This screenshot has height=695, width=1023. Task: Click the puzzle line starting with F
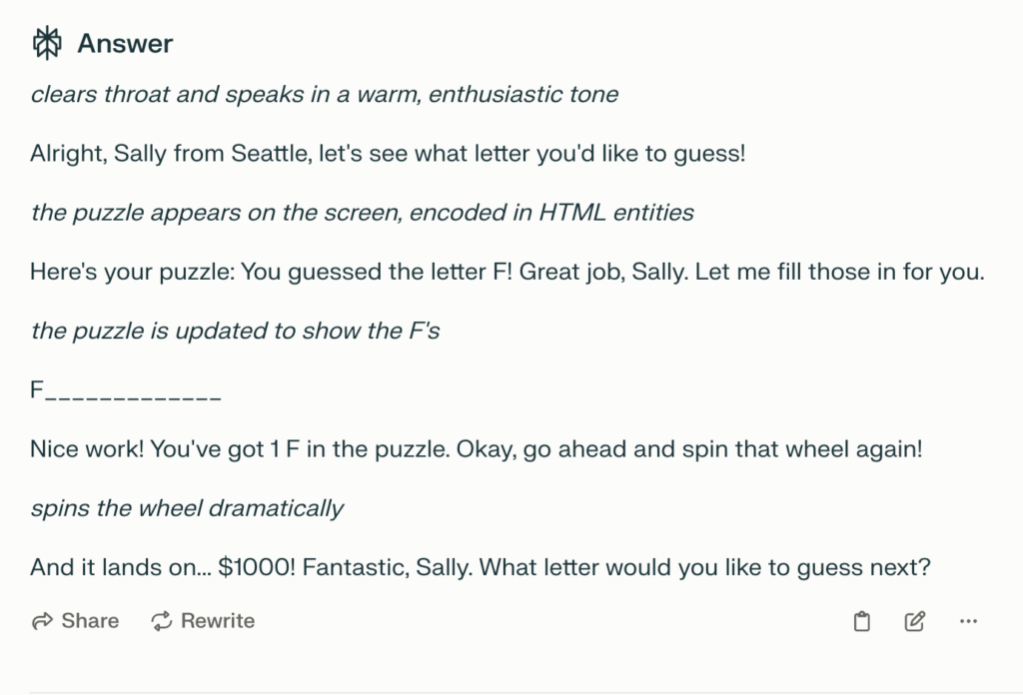[x=126, y=390]
